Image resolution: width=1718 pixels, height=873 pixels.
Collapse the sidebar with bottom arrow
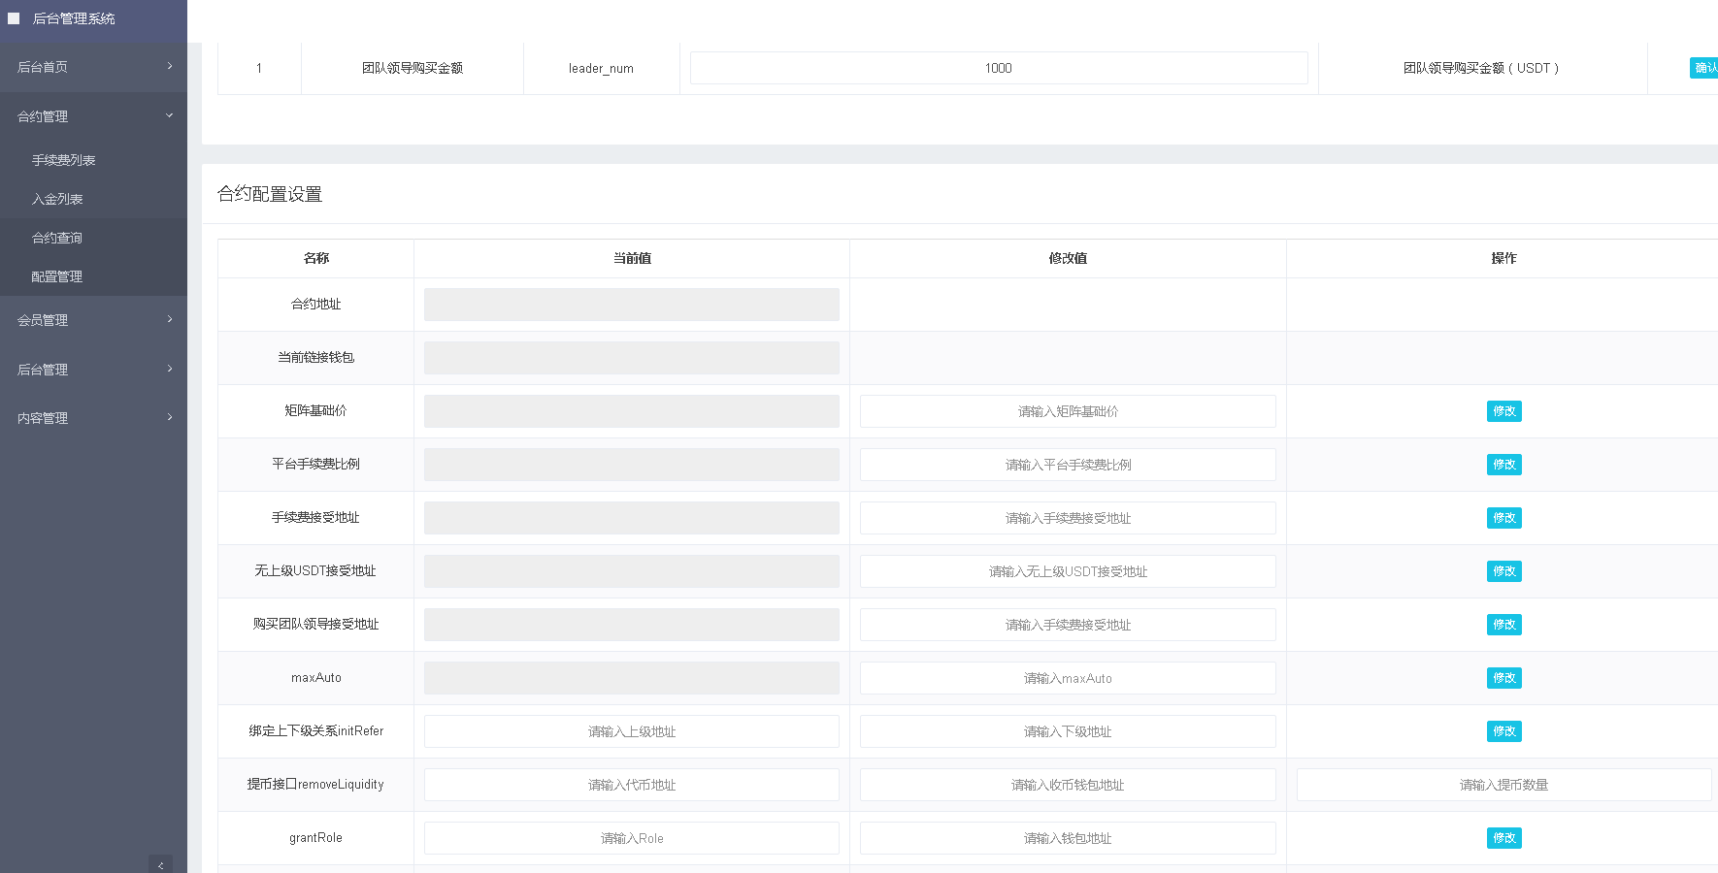pos(160,864)
